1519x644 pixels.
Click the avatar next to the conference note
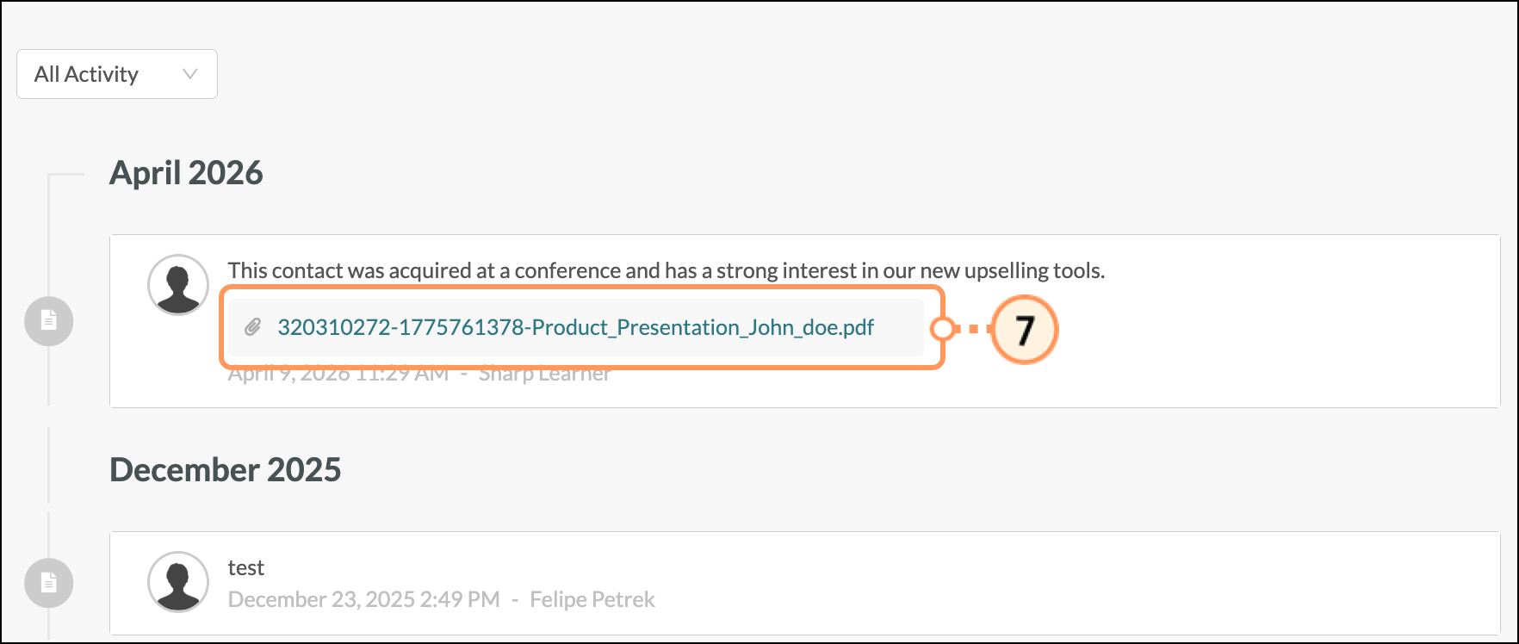pos(177,284)
